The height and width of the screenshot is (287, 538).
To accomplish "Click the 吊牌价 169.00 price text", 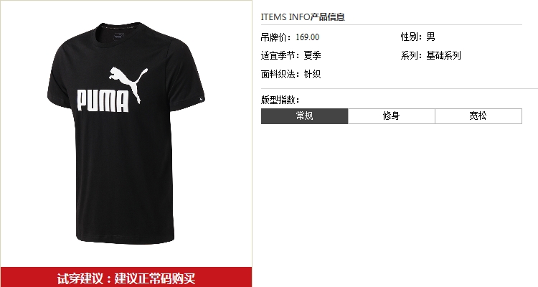I will (290, 37).
